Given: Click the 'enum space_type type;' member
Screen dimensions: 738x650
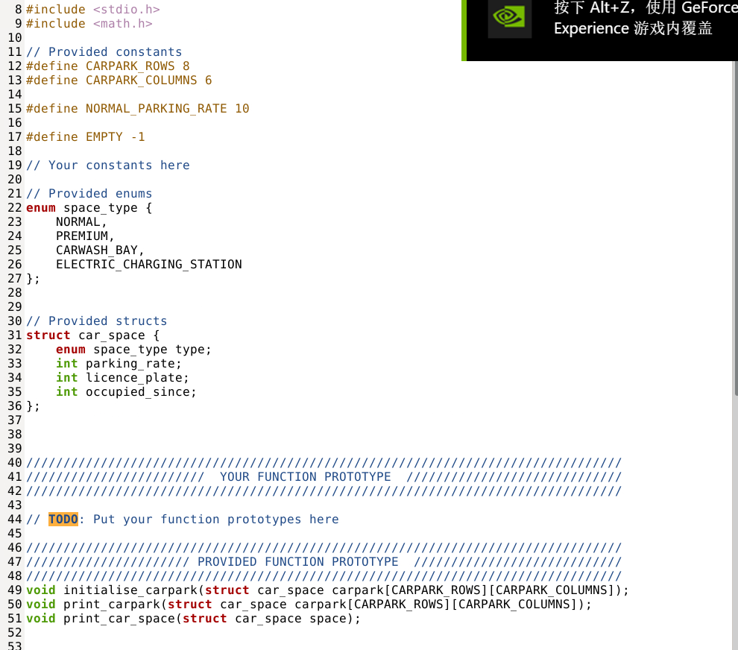Looking at the screenshot, I should 133,350.
